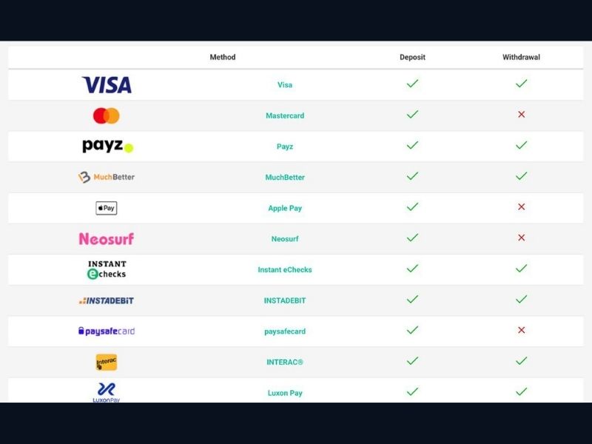Click the Mastercard logo icon
Image resolution: width=592 pixels, height=444 pixels.
coord(107,115)
